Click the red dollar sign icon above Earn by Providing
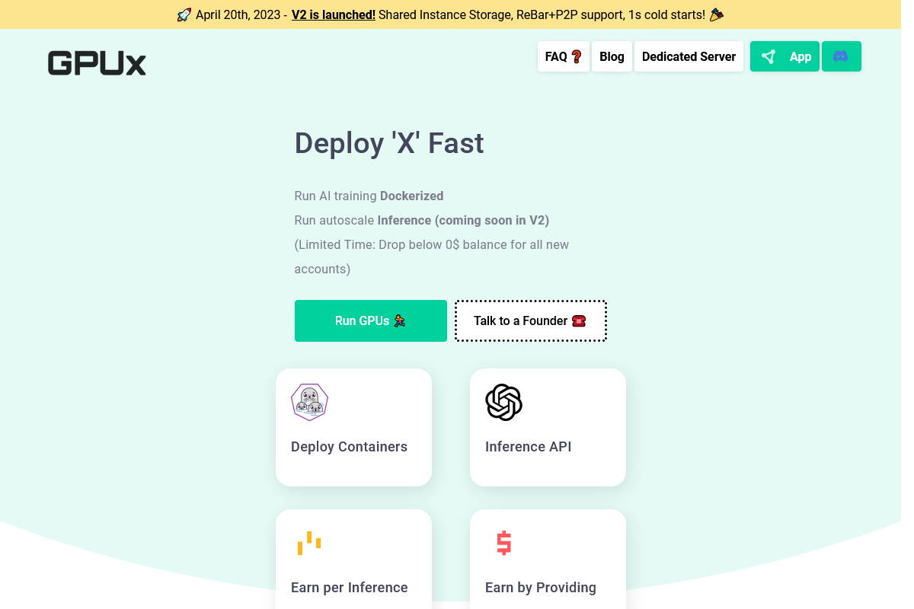 [503, 544]
